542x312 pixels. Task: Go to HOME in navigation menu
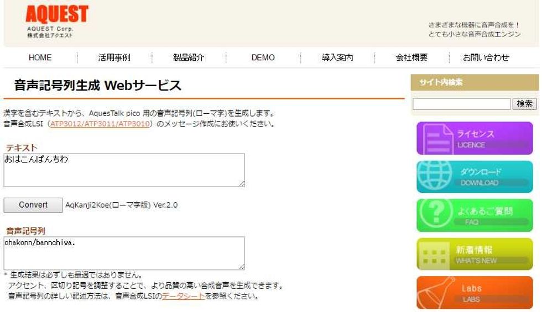(40, 57)
